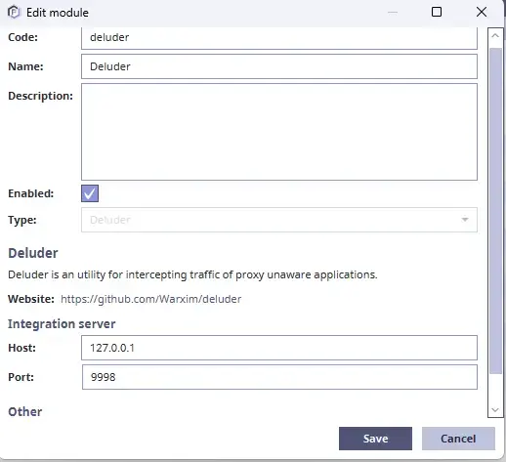Viewport: 506px width, 462px height.
Task: Maximize the Edit module window
Action: pos(437,12)
